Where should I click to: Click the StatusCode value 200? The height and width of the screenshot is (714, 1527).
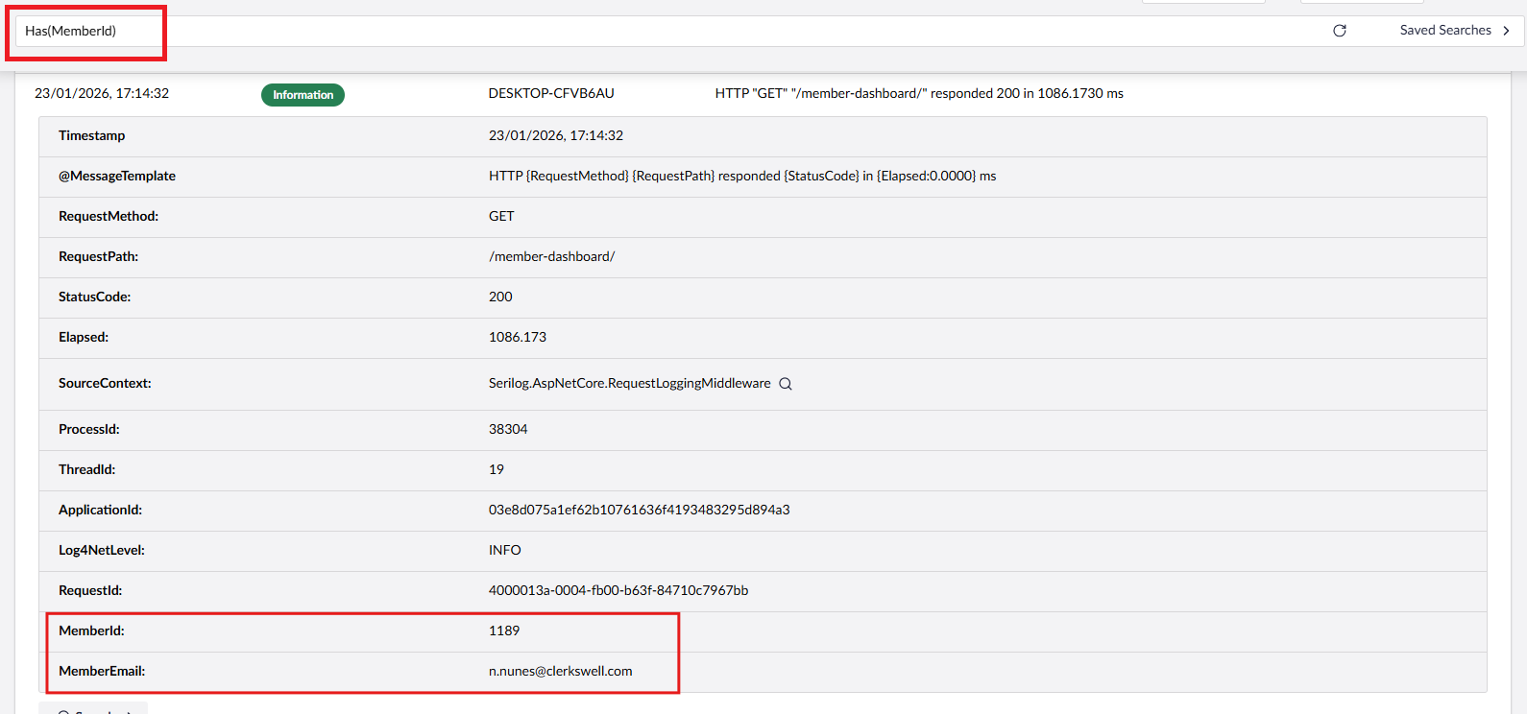(x=500, y=297)
